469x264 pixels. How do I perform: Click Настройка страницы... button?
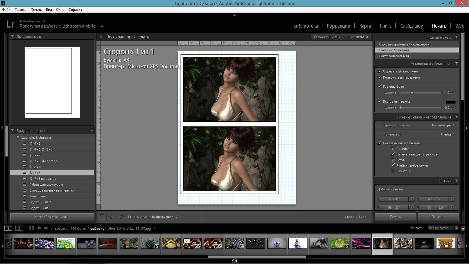[x=52, y=217]
